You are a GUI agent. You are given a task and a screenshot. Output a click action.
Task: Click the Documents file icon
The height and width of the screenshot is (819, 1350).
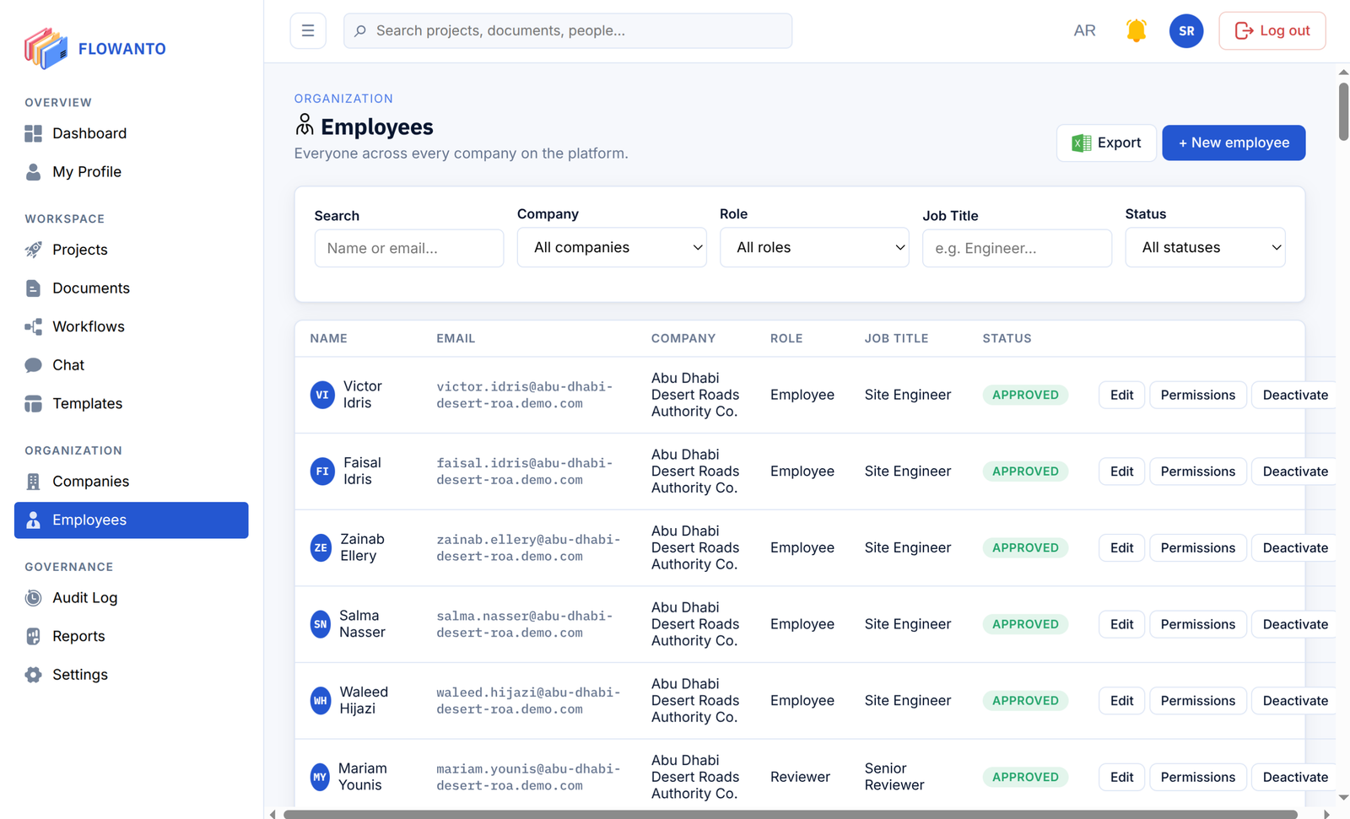point(33,288)
